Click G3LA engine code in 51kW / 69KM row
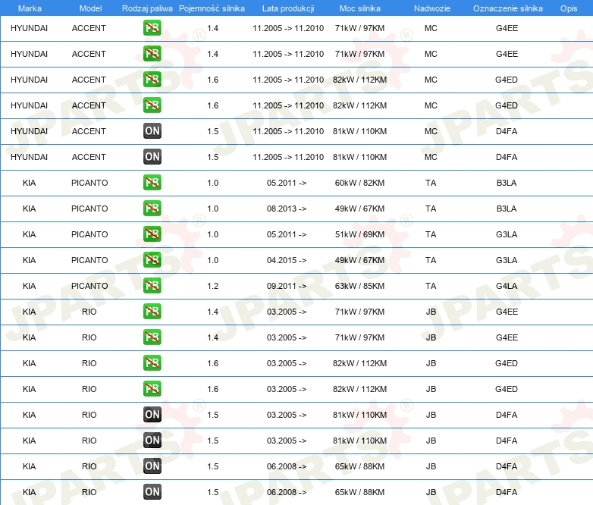593x505 pixels. pos(507,234)
